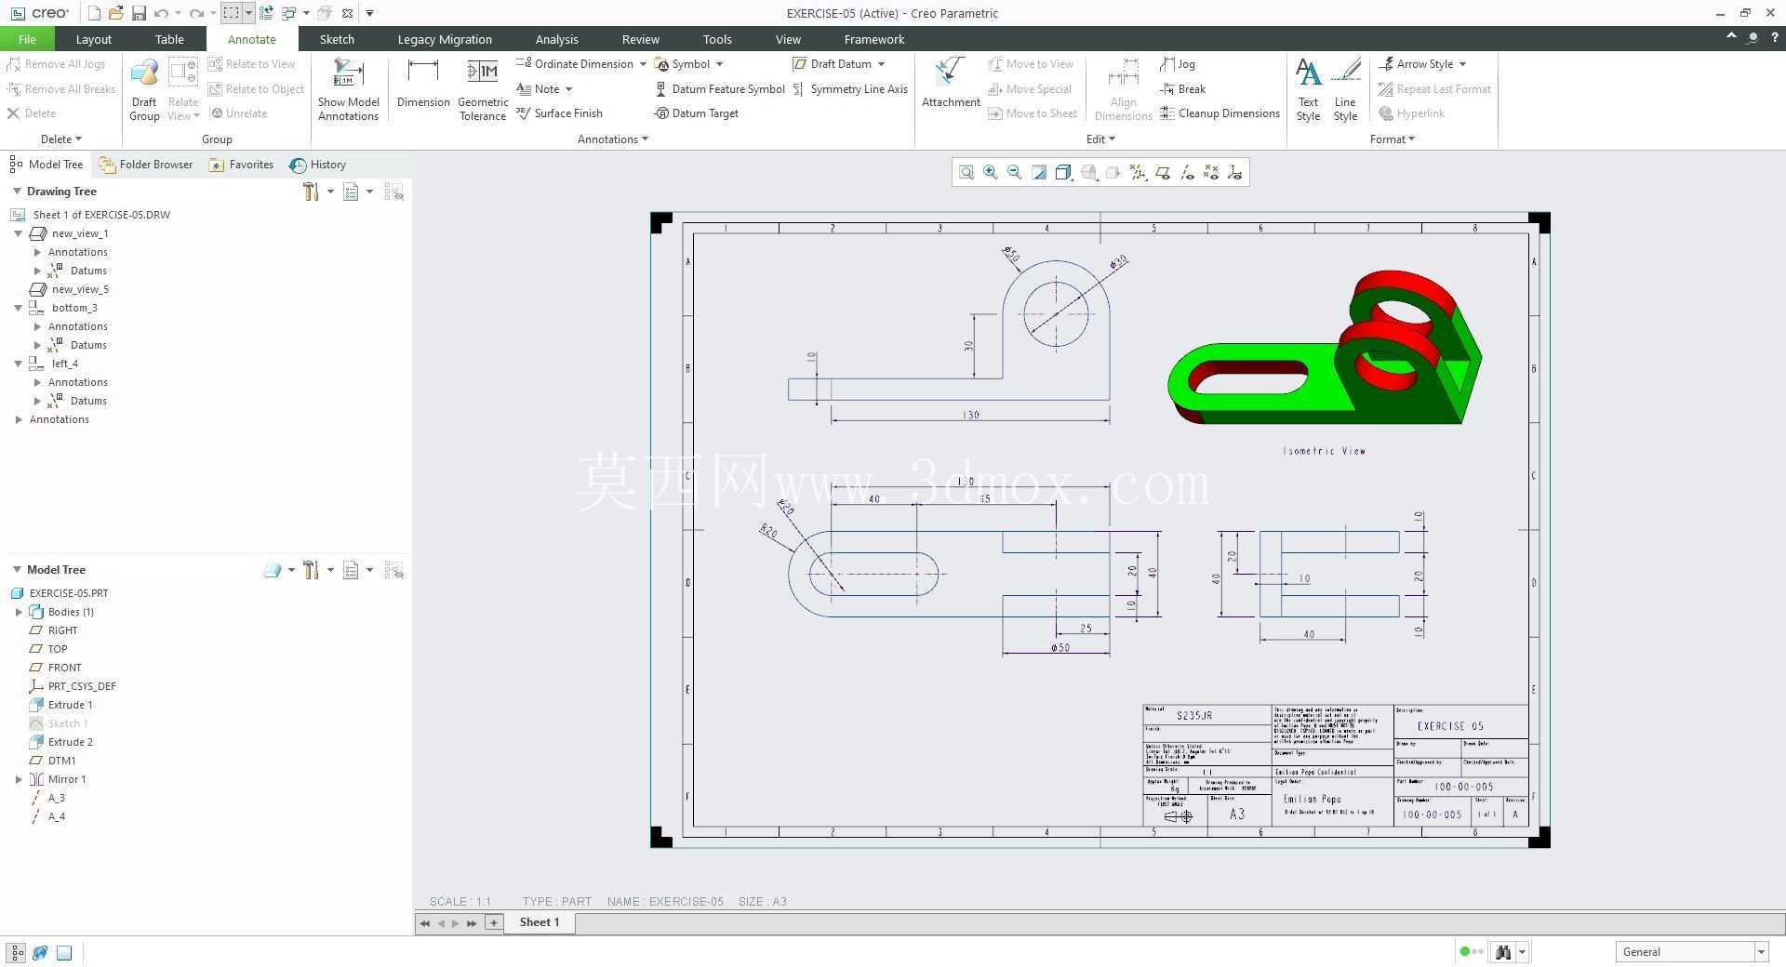Expand the Edit group overflow
The height and width of the screenshot is (967, 1786).
[x=1100, y=139]
